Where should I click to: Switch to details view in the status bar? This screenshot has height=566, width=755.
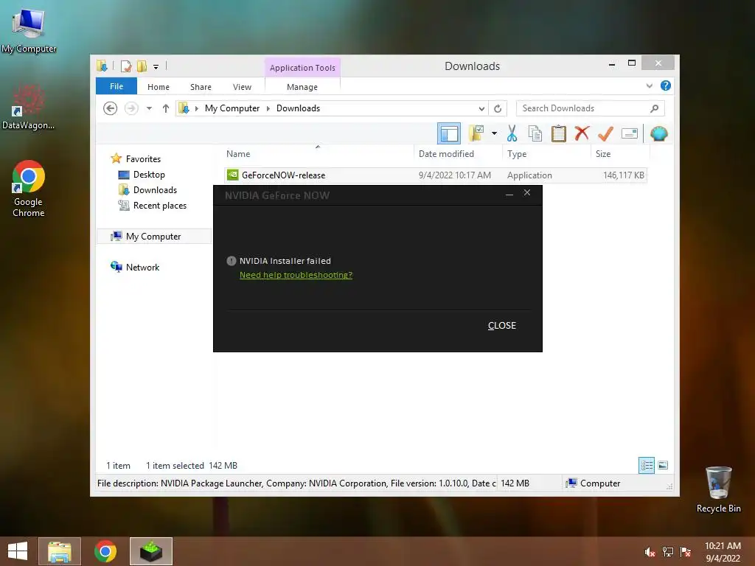tap(646, 465)
